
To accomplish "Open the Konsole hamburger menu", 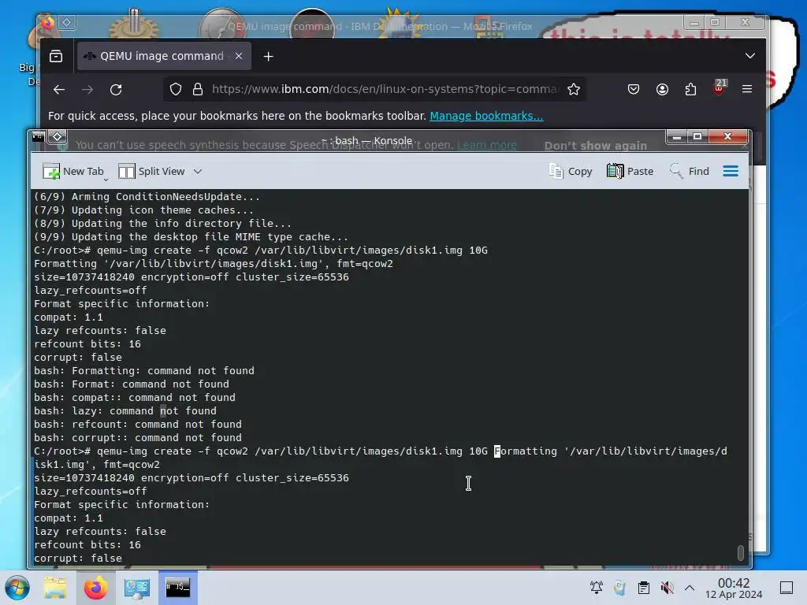I will click(731, 171).
